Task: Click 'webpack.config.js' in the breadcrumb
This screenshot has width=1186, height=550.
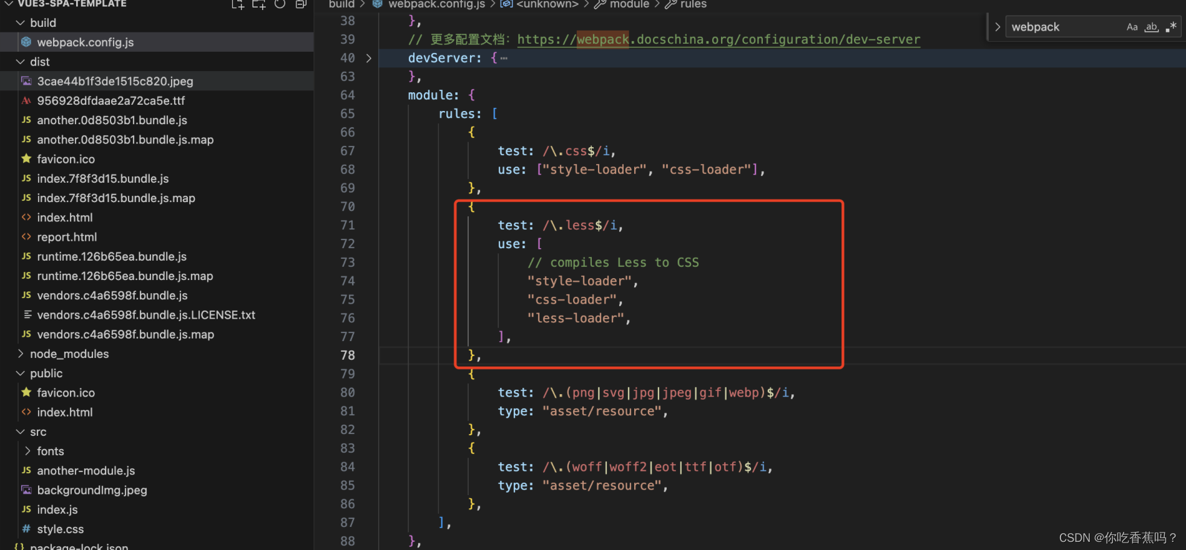Action: click(x=436, y=4)
